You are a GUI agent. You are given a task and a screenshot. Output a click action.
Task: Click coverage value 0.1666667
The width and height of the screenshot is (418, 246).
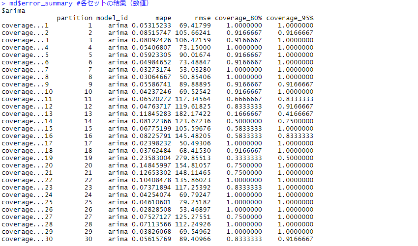[244, 114]
